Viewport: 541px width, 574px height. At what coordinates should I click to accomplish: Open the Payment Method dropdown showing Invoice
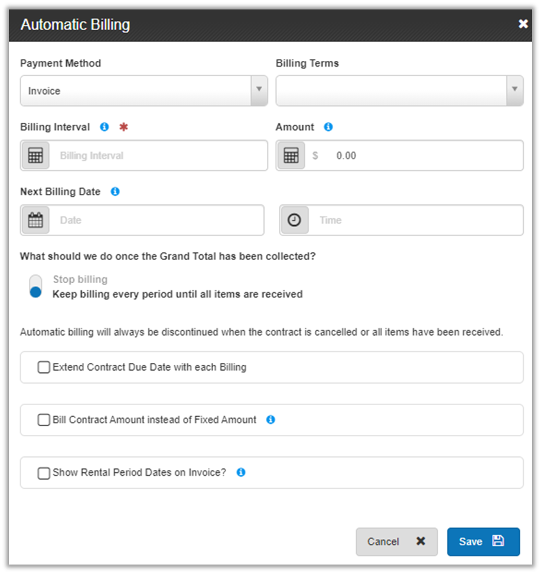click(x=144, y=90)
